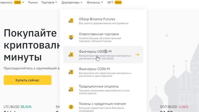Click the -4.06% DOT/BUSD change value
The image size is (199, 112).
(183, 107)
